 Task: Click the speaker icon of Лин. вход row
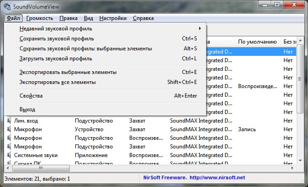pos(9,121)
